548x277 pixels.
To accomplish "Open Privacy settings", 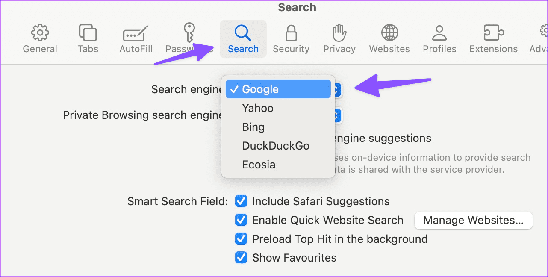I will point(339,38).
